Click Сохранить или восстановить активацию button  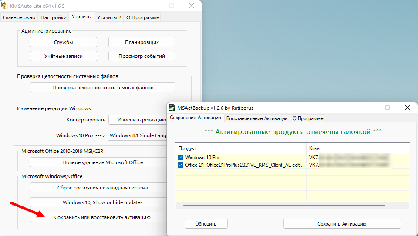click(99, 217)
